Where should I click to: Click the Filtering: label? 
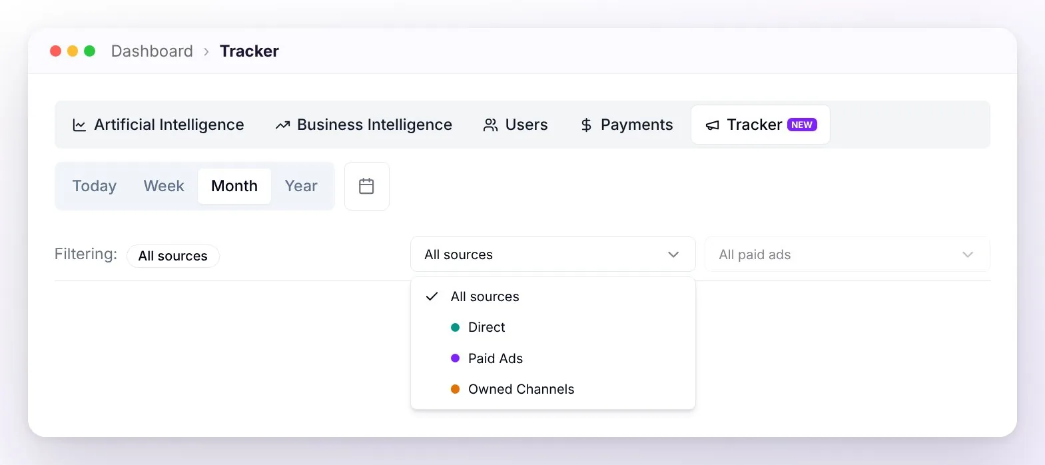click(86, 254)
